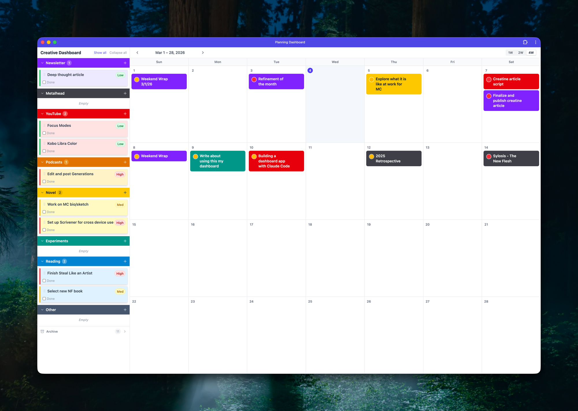Image resolution: width=578 pixels, height=411 pixels.
Task: Click drag handle on Focus Modes card
Action: pyautogui.click(x=44, y=125)
